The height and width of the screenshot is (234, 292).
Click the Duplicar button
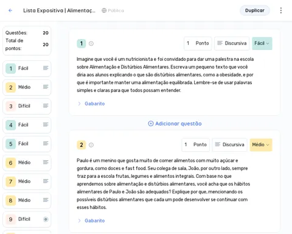point(255,10)
